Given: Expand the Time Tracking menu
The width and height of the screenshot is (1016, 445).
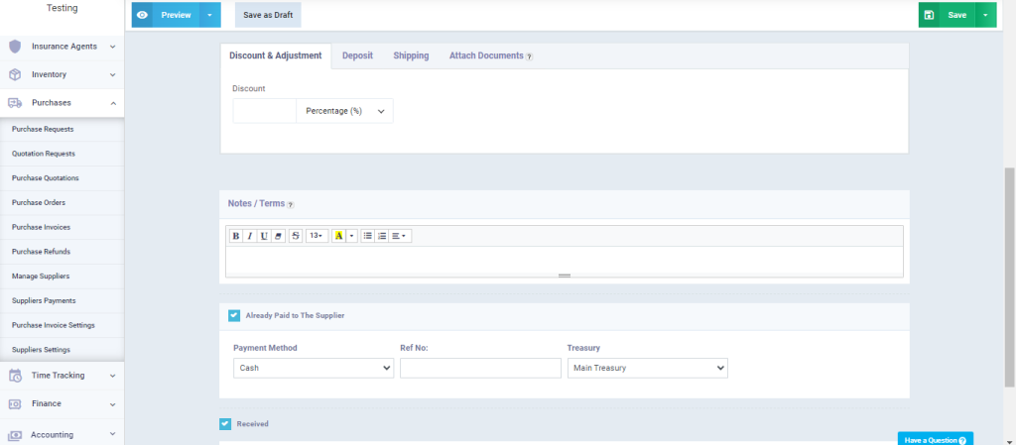Looking at the screenshot, I should pos(113,376).
